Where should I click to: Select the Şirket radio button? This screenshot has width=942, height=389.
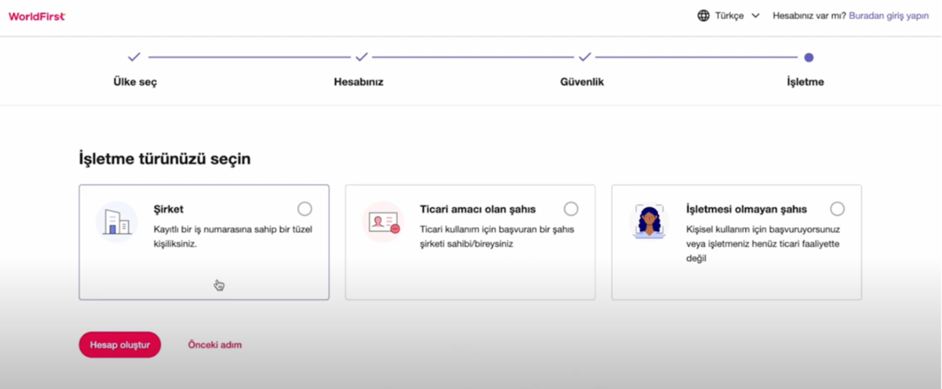305,209
